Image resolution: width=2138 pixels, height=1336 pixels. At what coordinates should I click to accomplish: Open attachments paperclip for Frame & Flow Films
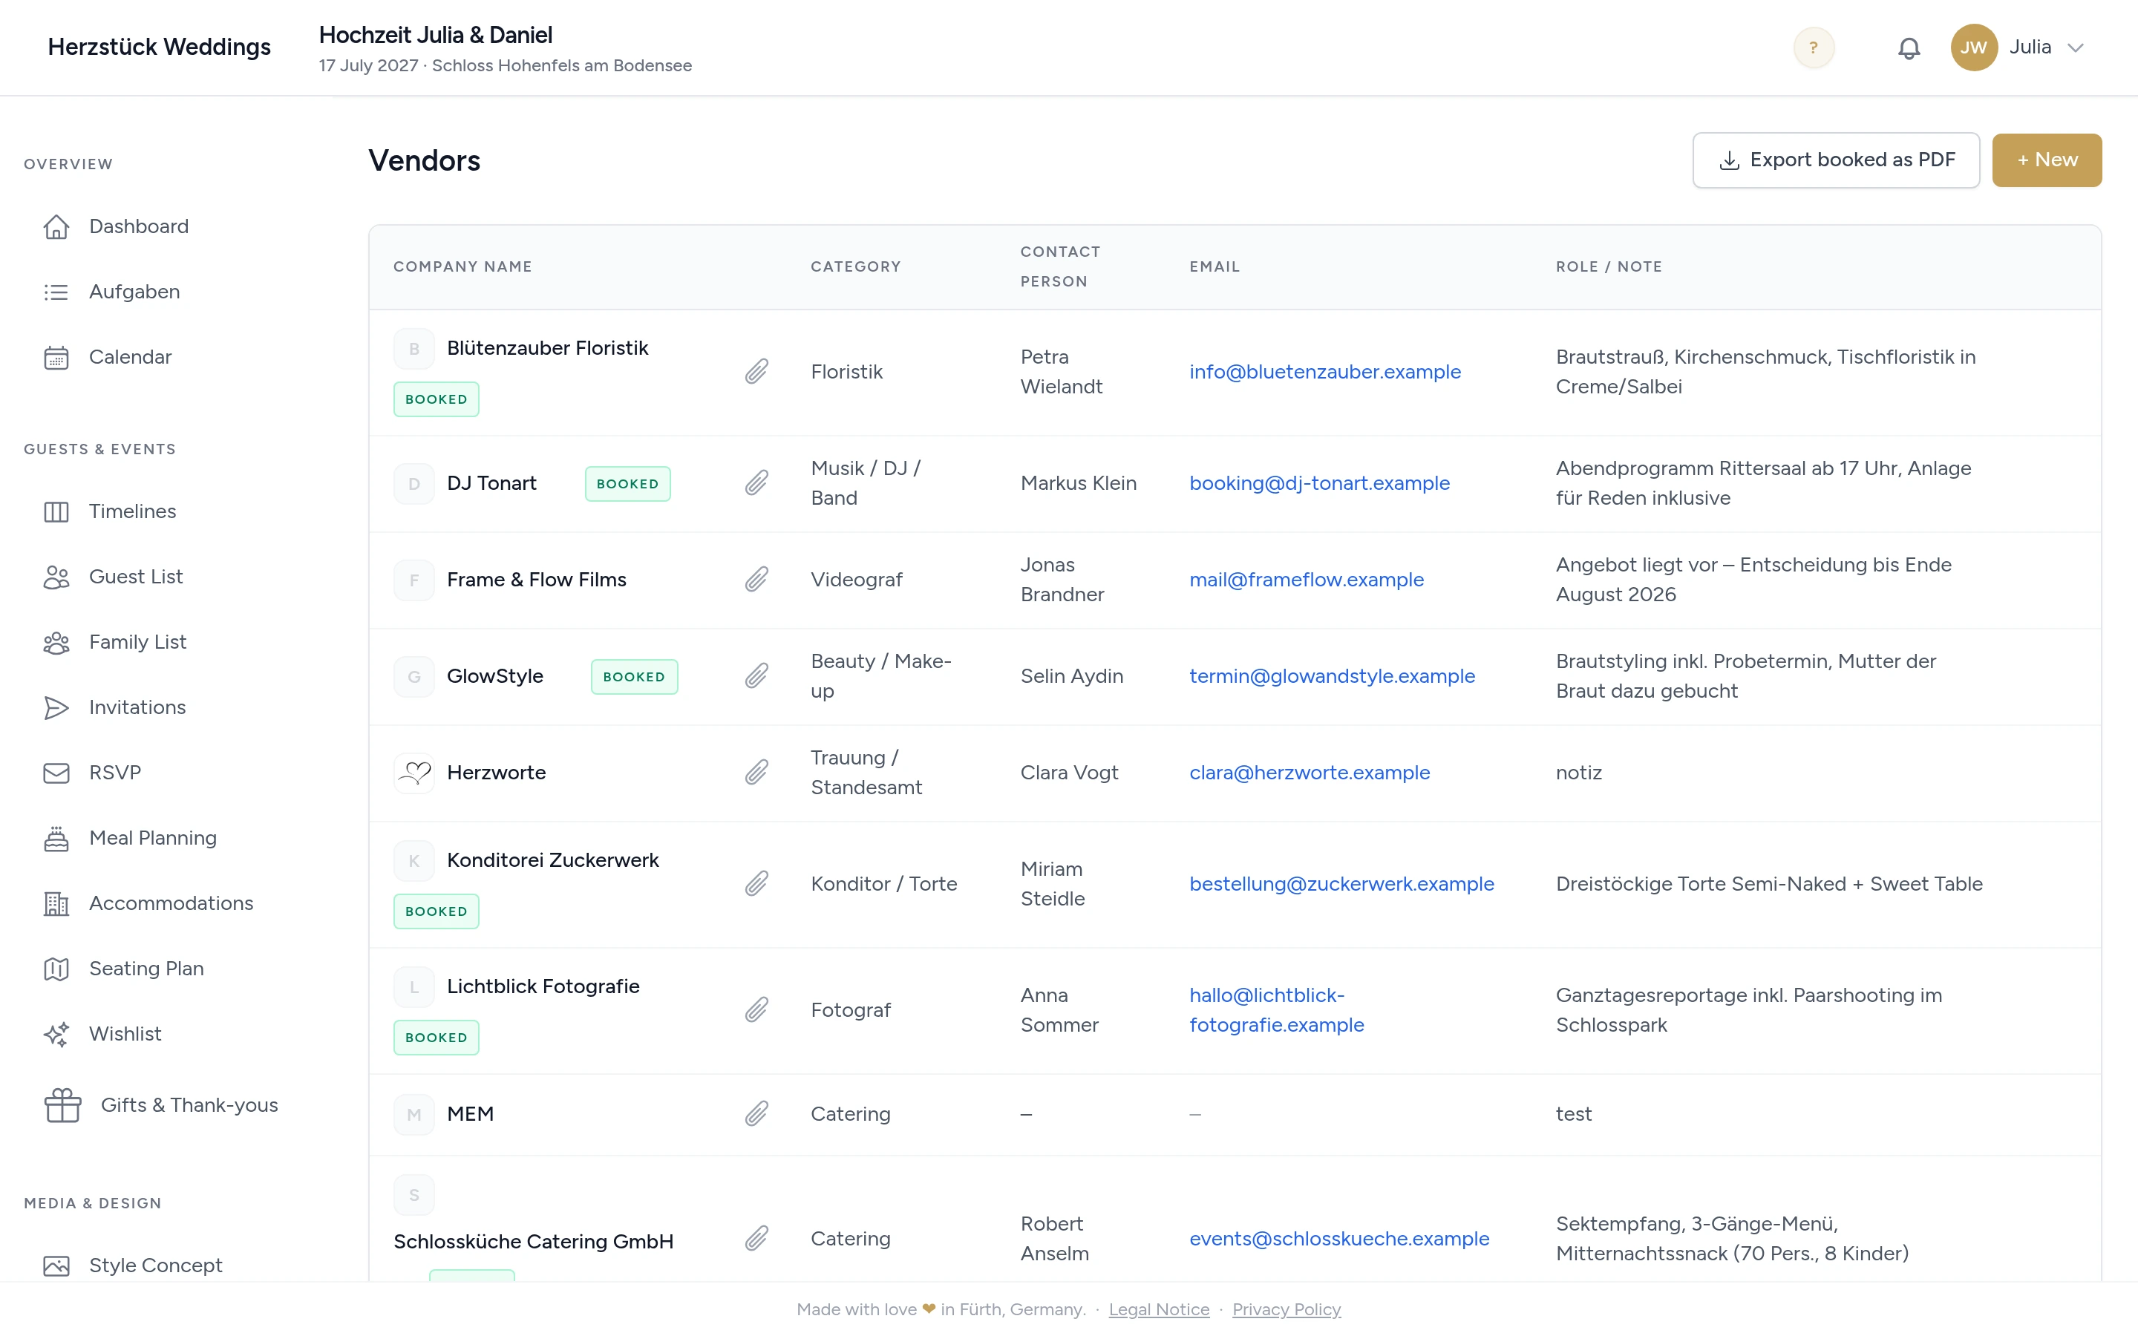coord(756,580)
